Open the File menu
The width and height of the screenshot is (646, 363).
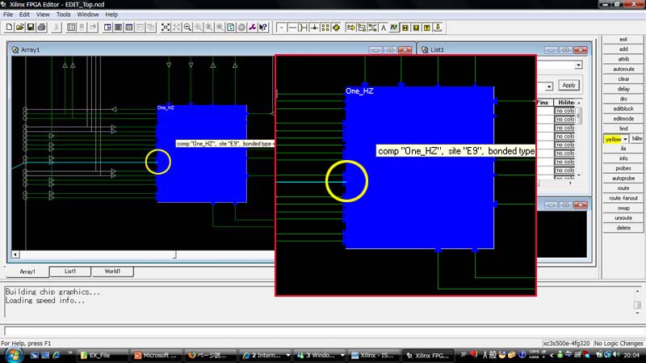[x=8, y=15]
